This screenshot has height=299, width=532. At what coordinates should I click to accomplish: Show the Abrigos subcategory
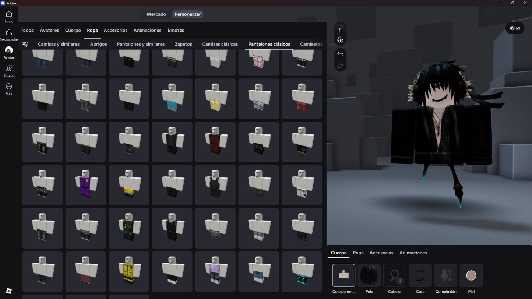click(x=98, y=44)
